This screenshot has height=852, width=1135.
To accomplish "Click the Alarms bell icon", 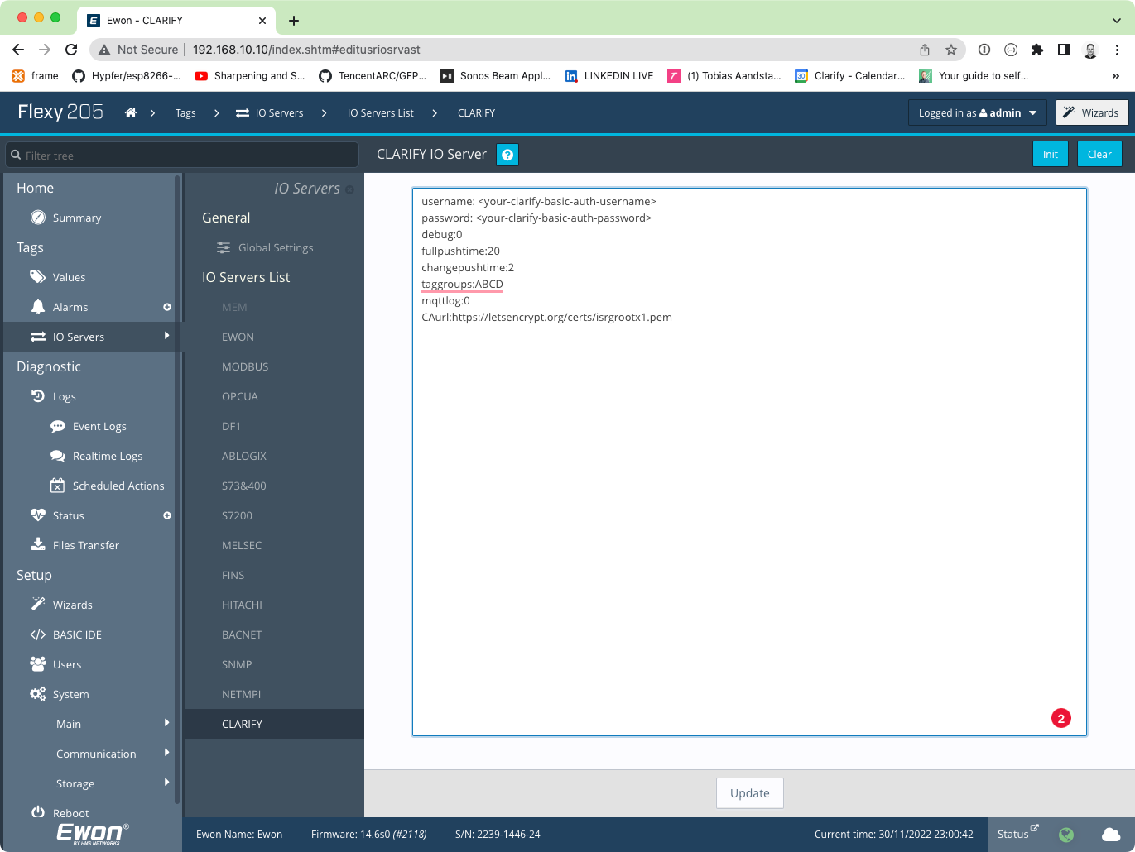I will (38, 307).
